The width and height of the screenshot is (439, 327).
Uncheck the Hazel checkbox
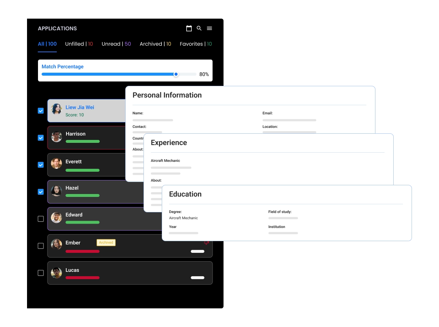pos(41,192)
